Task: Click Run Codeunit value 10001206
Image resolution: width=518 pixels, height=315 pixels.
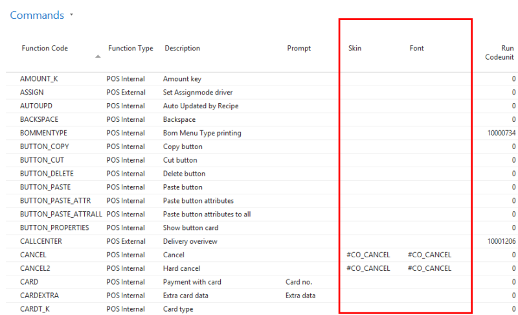Action: [501, 242]
